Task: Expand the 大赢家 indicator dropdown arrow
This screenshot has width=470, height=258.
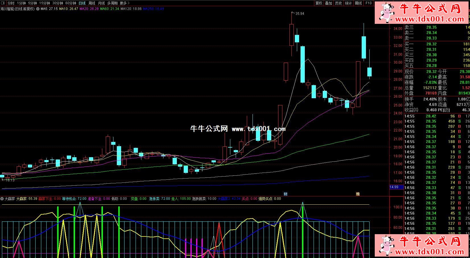Action: pos(2,199)
